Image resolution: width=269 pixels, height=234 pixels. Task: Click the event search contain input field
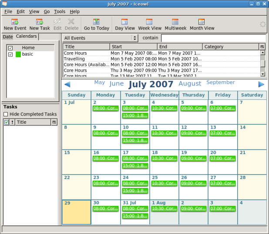point(213,38)
